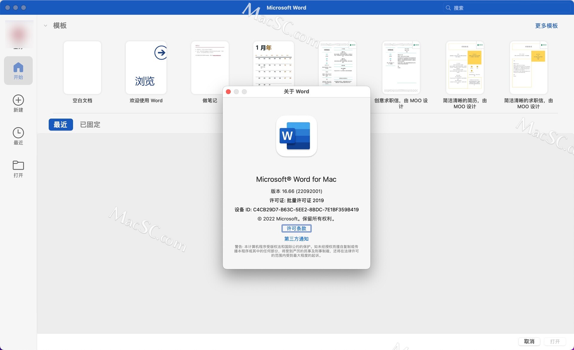
Task: Click the 许可条款 button
Action: tap(296, 228)
